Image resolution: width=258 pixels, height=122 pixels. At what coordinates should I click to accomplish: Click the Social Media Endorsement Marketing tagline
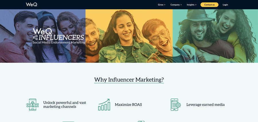59,42
